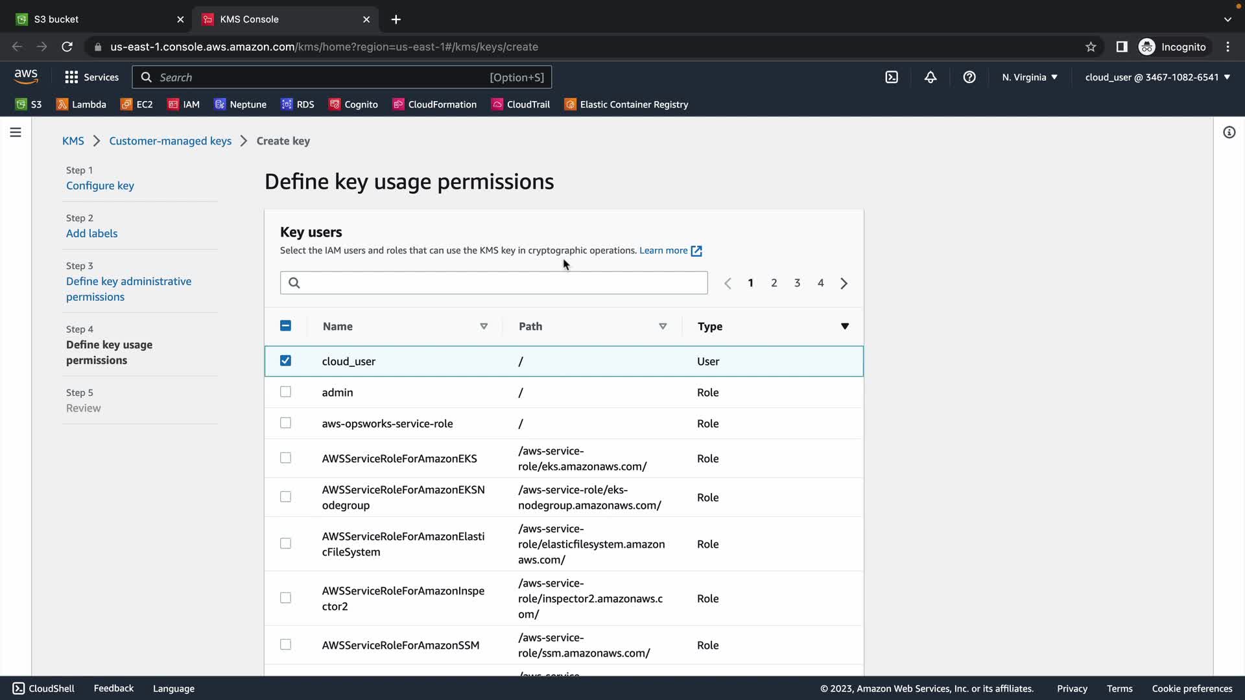Click the AWS logo home icon

pos(26,76)
